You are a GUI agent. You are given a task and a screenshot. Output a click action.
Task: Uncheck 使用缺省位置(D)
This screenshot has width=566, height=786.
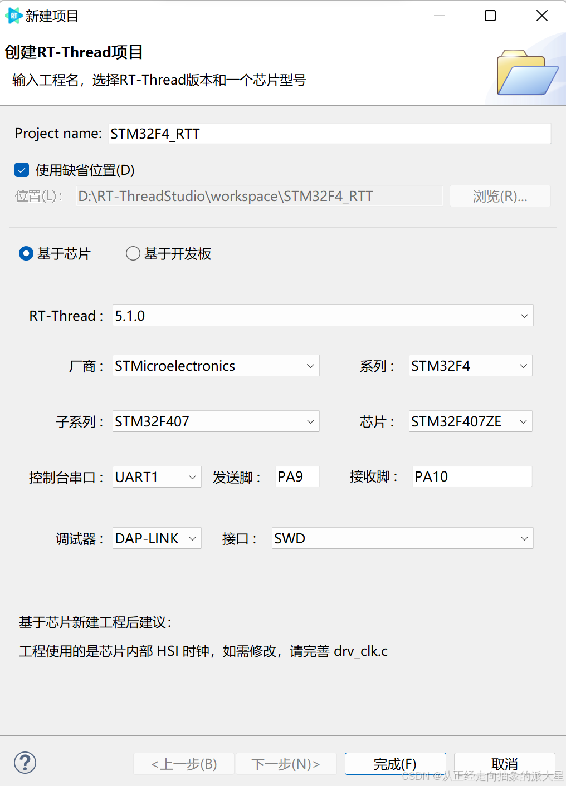click(x=21, y=170)
